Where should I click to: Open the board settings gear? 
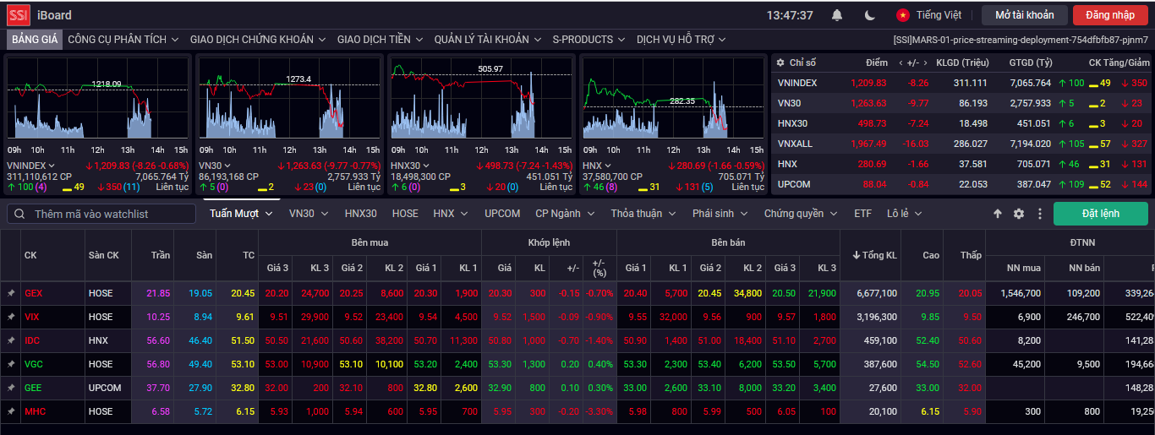[x=1019, y=214]
